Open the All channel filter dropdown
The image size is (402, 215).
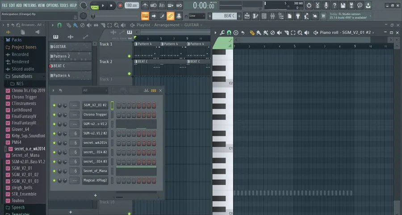click(95, 91)
